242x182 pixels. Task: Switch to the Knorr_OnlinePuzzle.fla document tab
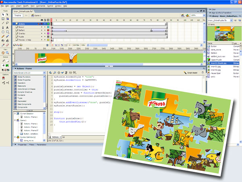(x=23, y=11)
